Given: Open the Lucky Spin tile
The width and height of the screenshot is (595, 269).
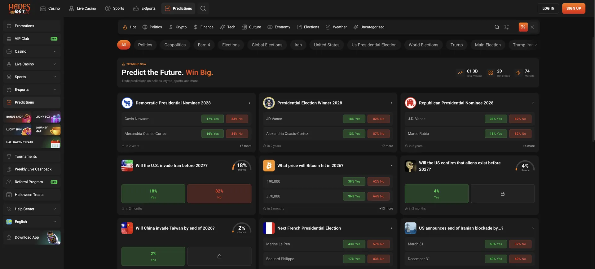Looking at the screenshot, I should [x=18, y=129].
